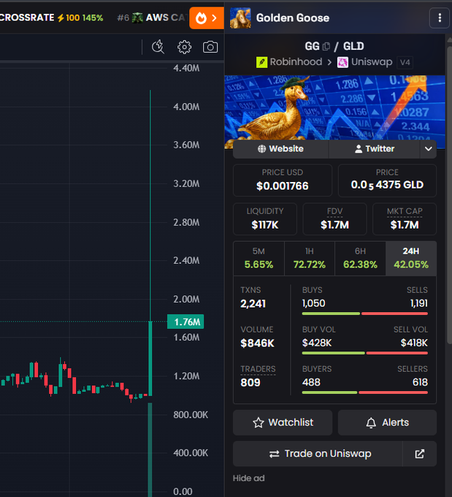452x497 pixels.
Task: Click the Golden Goose title text
Action: tap(293, 18)
